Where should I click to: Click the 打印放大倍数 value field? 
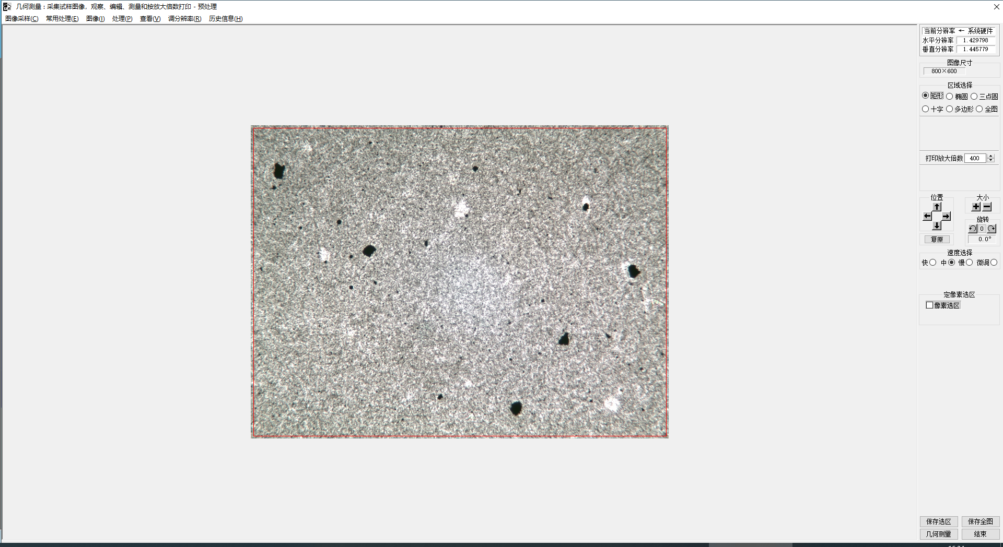(x=975, y=158)
